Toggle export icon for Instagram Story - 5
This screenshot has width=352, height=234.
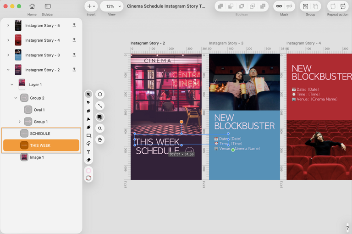point(74,25)
